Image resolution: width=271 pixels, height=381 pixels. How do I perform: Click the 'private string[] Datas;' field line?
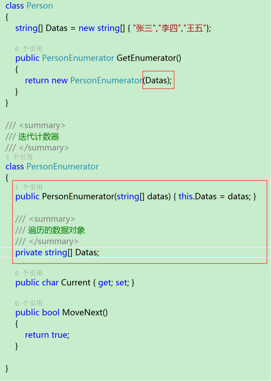click(57, 252)
